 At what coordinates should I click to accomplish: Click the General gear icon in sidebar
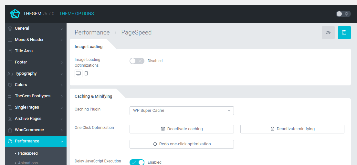coord(10,28)
